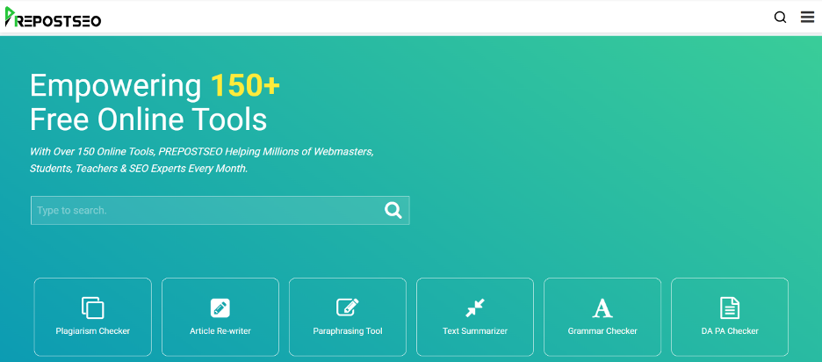Open the Plagiarism Checker tool

click(x=93, y=317)
